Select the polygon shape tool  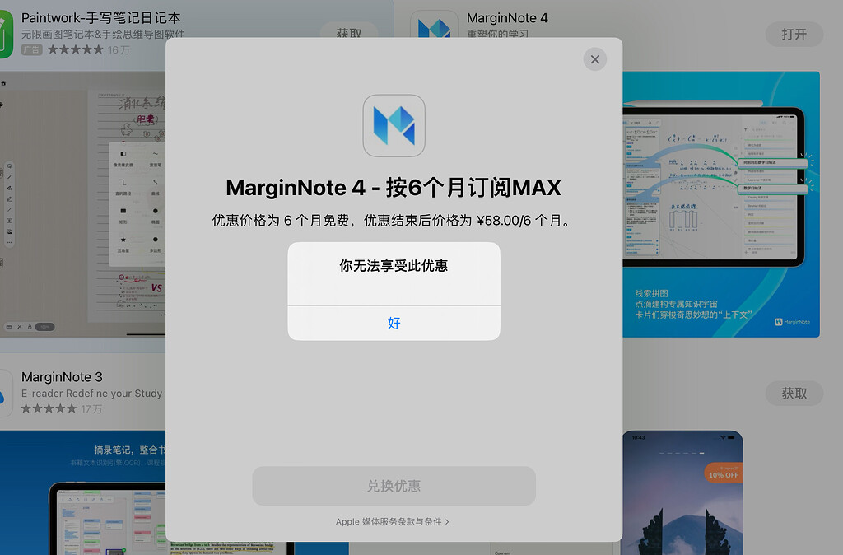(155, 240)
